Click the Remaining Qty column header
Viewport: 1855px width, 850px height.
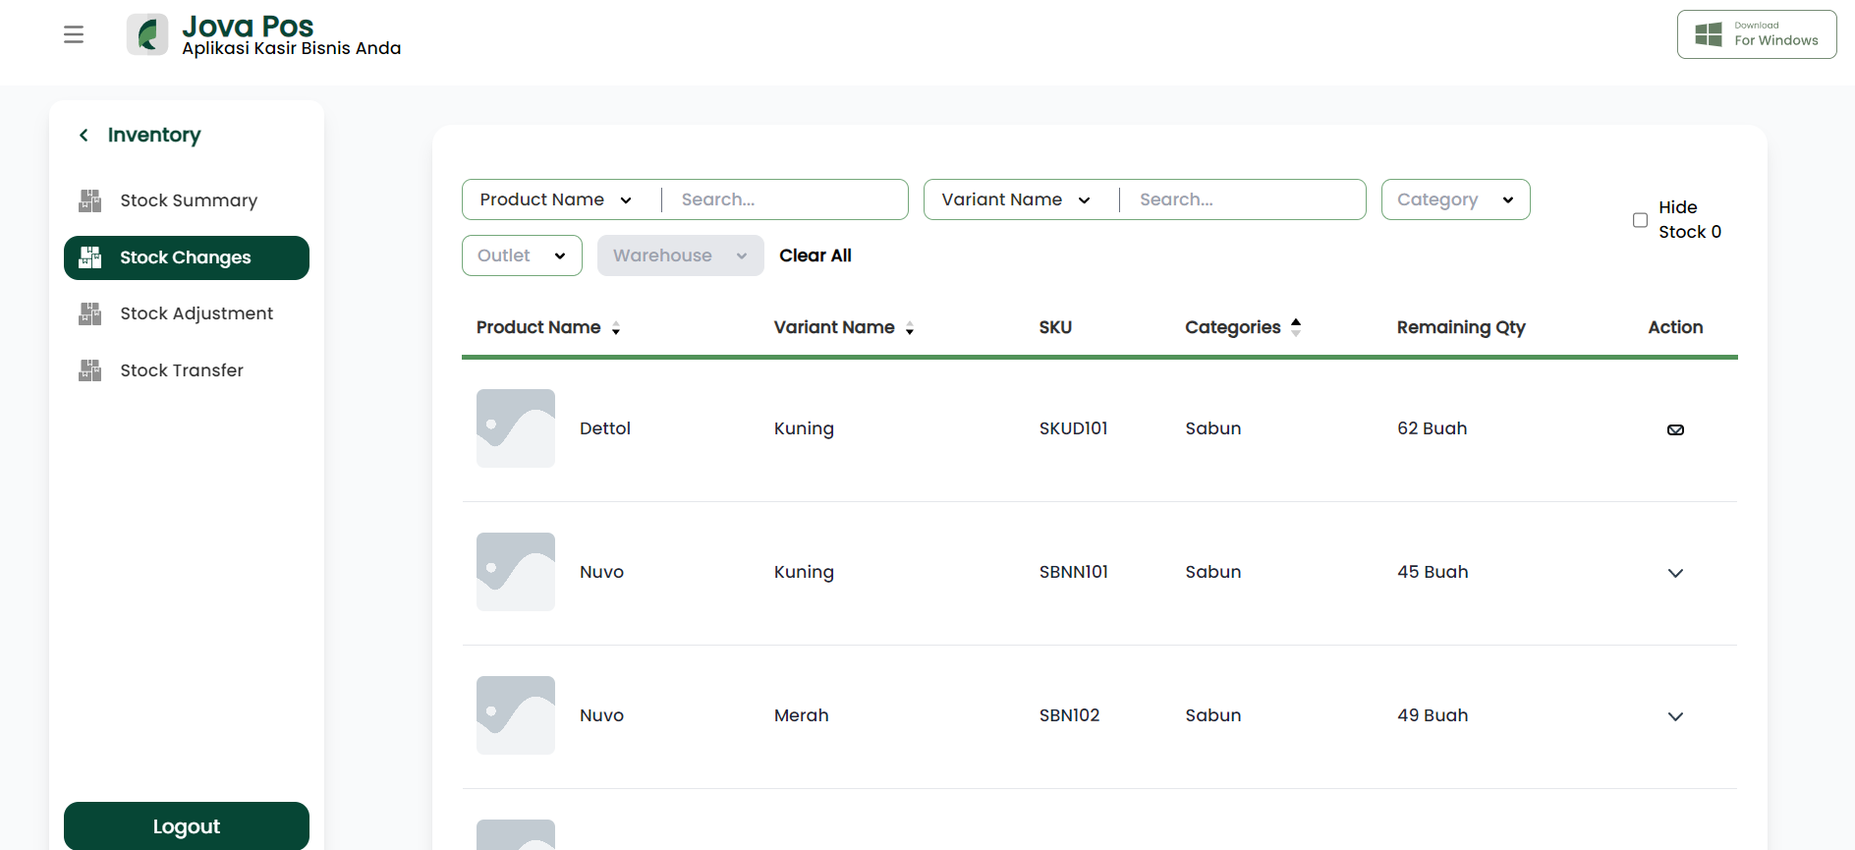(x=1461, y=327)
